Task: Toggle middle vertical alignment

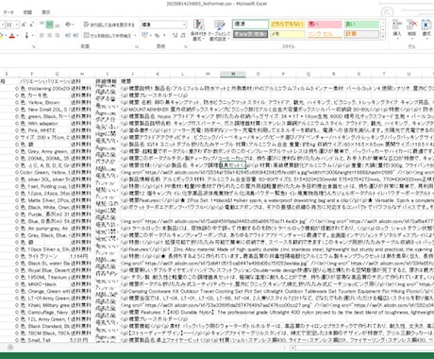Action: tap(49, 25)
